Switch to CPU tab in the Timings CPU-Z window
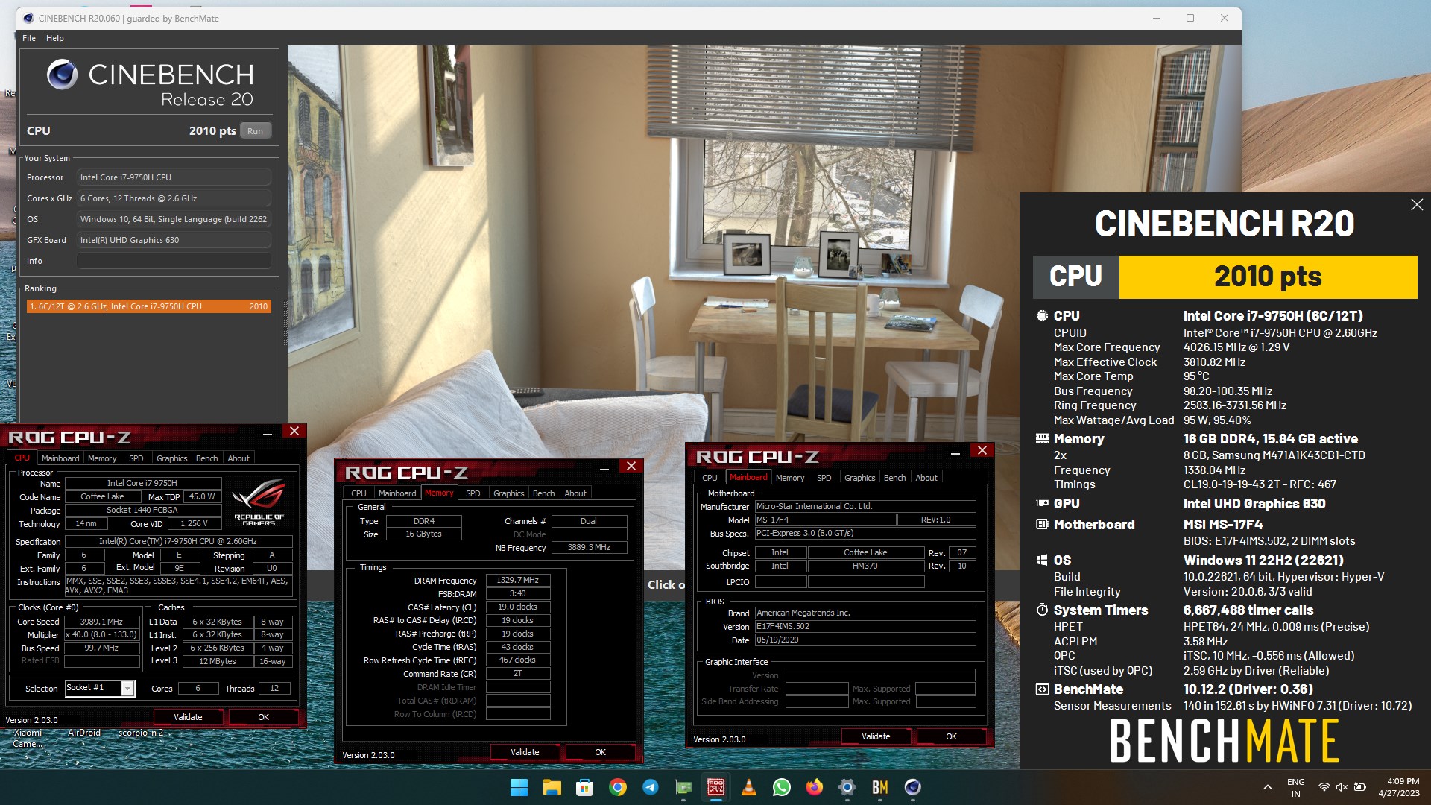1431x805 pixels. 358,493
